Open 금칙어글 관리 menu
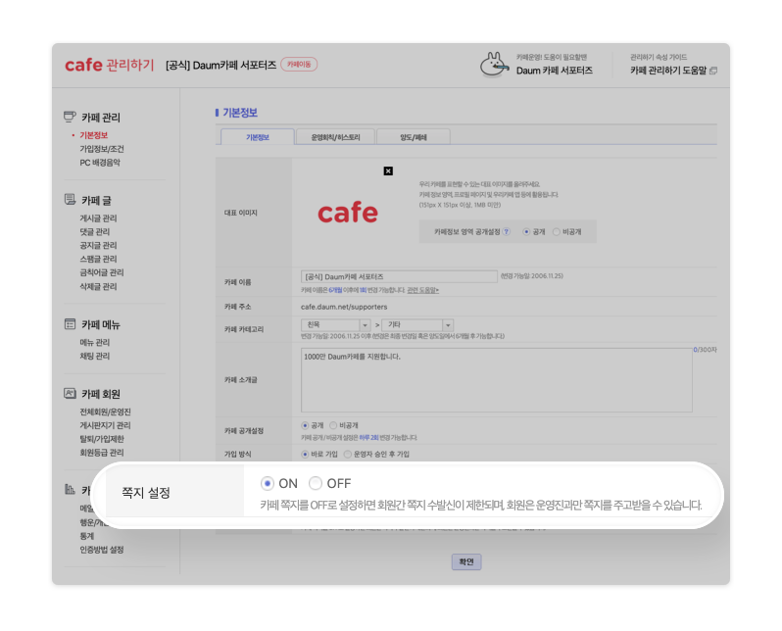 (x=102, y=272)
